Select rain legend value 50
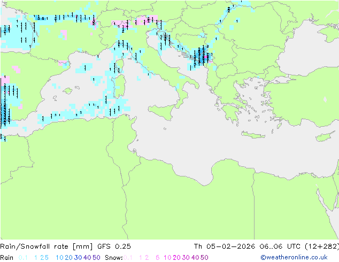 tap(96, 258)
